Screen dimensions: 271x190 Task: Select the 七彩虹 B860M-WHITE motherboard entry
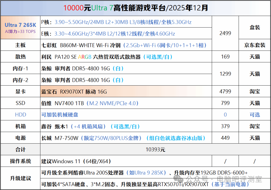click(x=124, y=45)
